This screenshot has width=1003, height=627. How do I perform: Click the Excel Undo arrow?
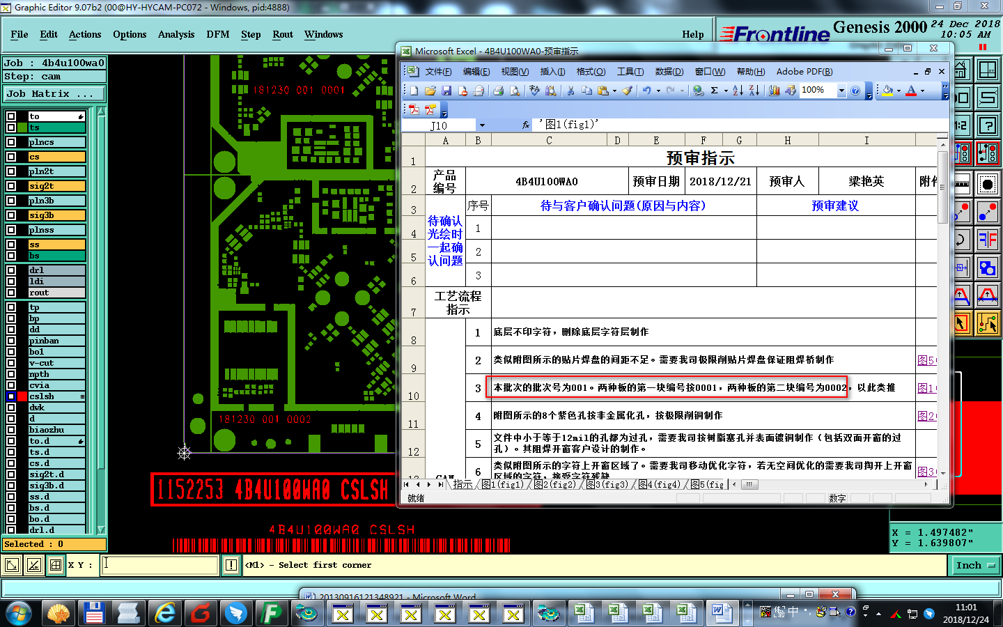point(646,91)
